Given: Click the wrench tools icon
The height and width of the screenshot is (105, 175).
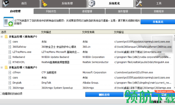Looking at the screenshot, I should (139, 3).
